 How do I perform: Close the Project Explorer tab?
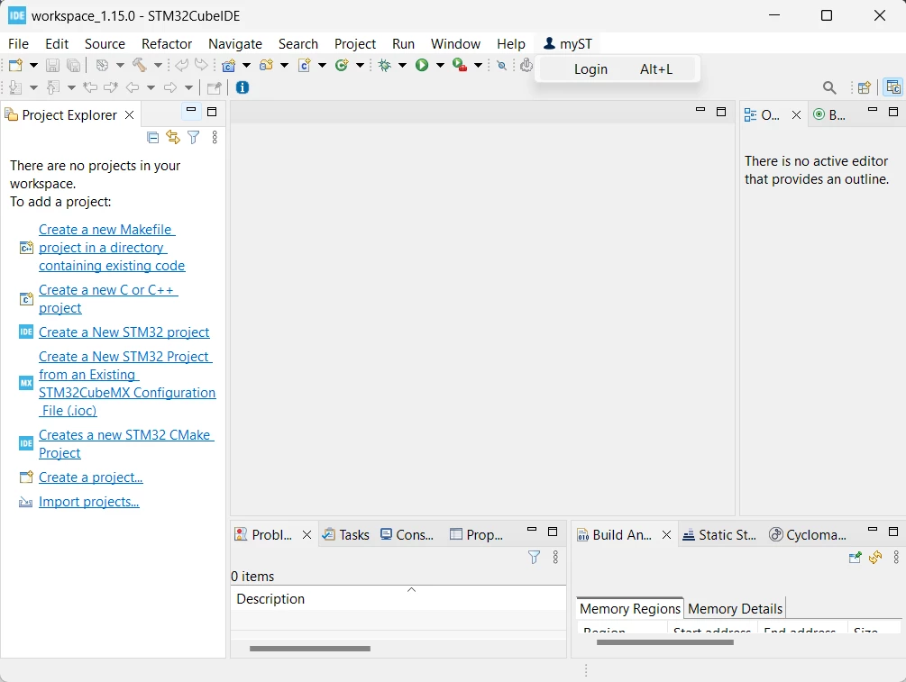click(130, 115)
